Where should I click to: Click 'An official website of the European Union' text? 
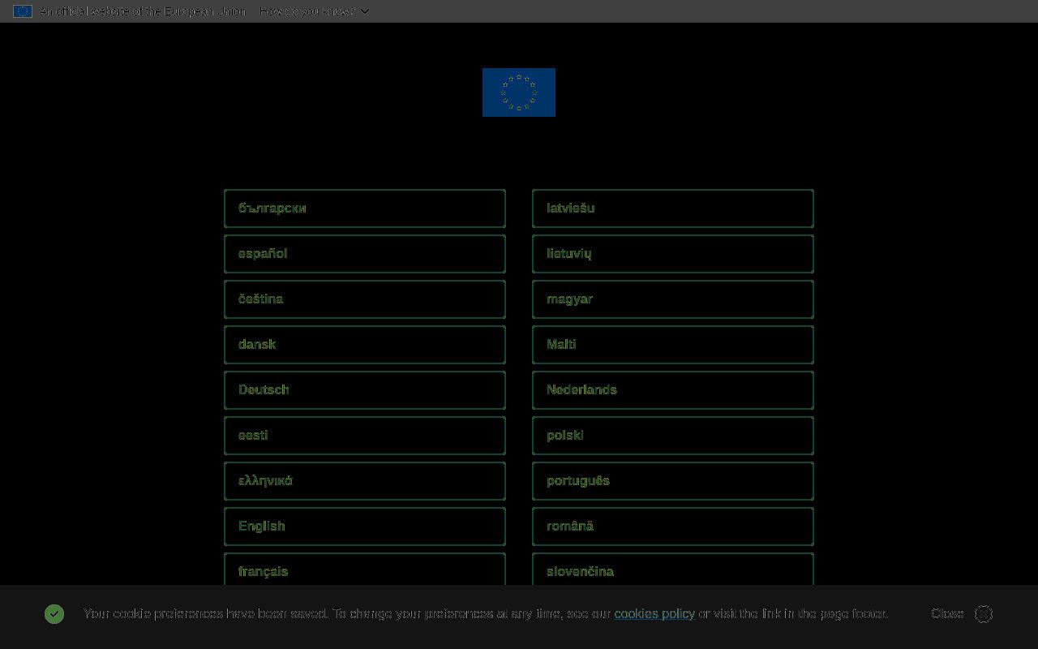click(x=143, y=11)
